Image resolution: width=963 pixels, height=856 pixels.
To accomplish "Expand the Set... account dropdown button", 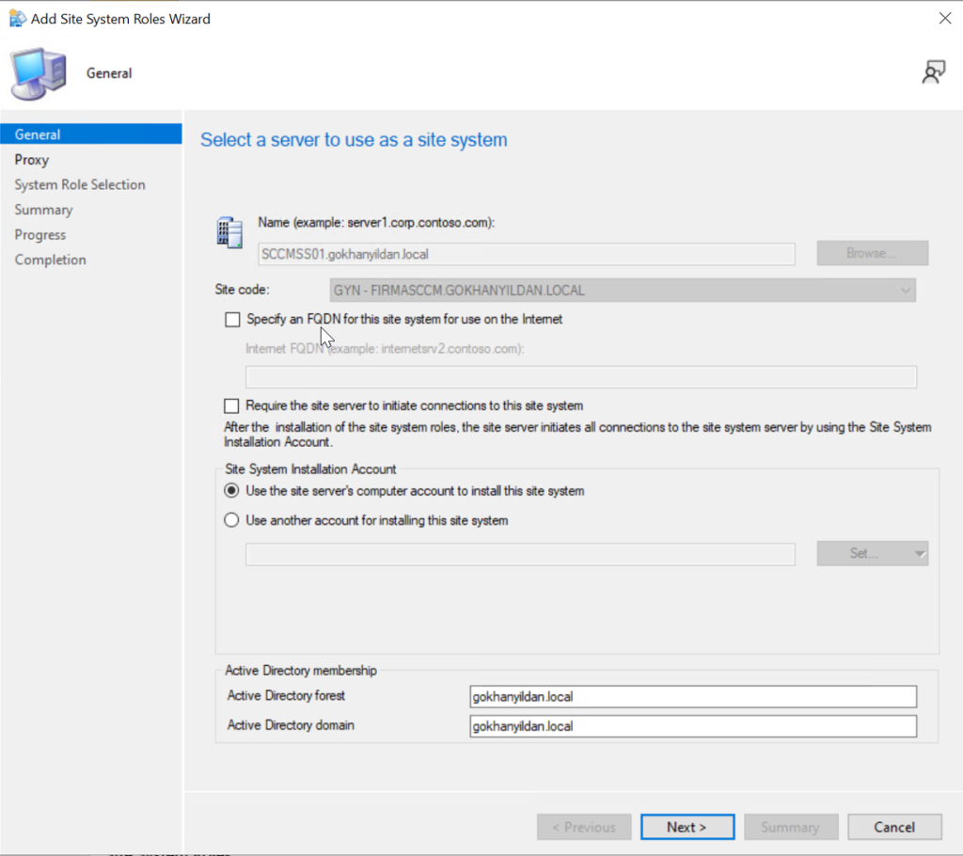I will tap(872, 553).
